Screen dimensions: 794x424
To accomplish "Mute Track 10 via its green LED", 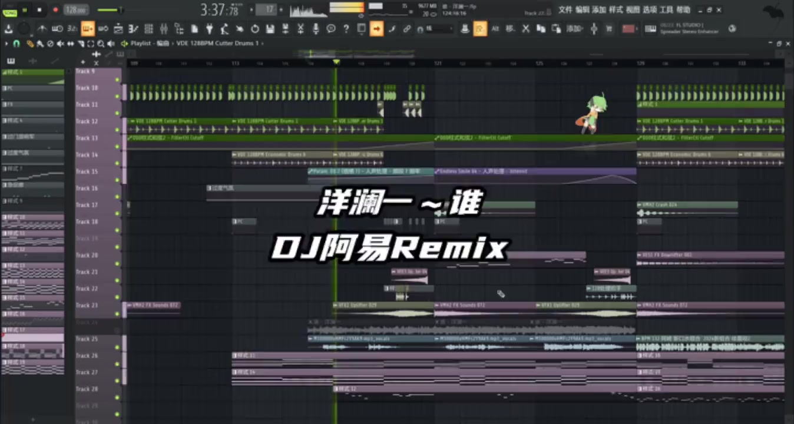I will click(117, 96).
